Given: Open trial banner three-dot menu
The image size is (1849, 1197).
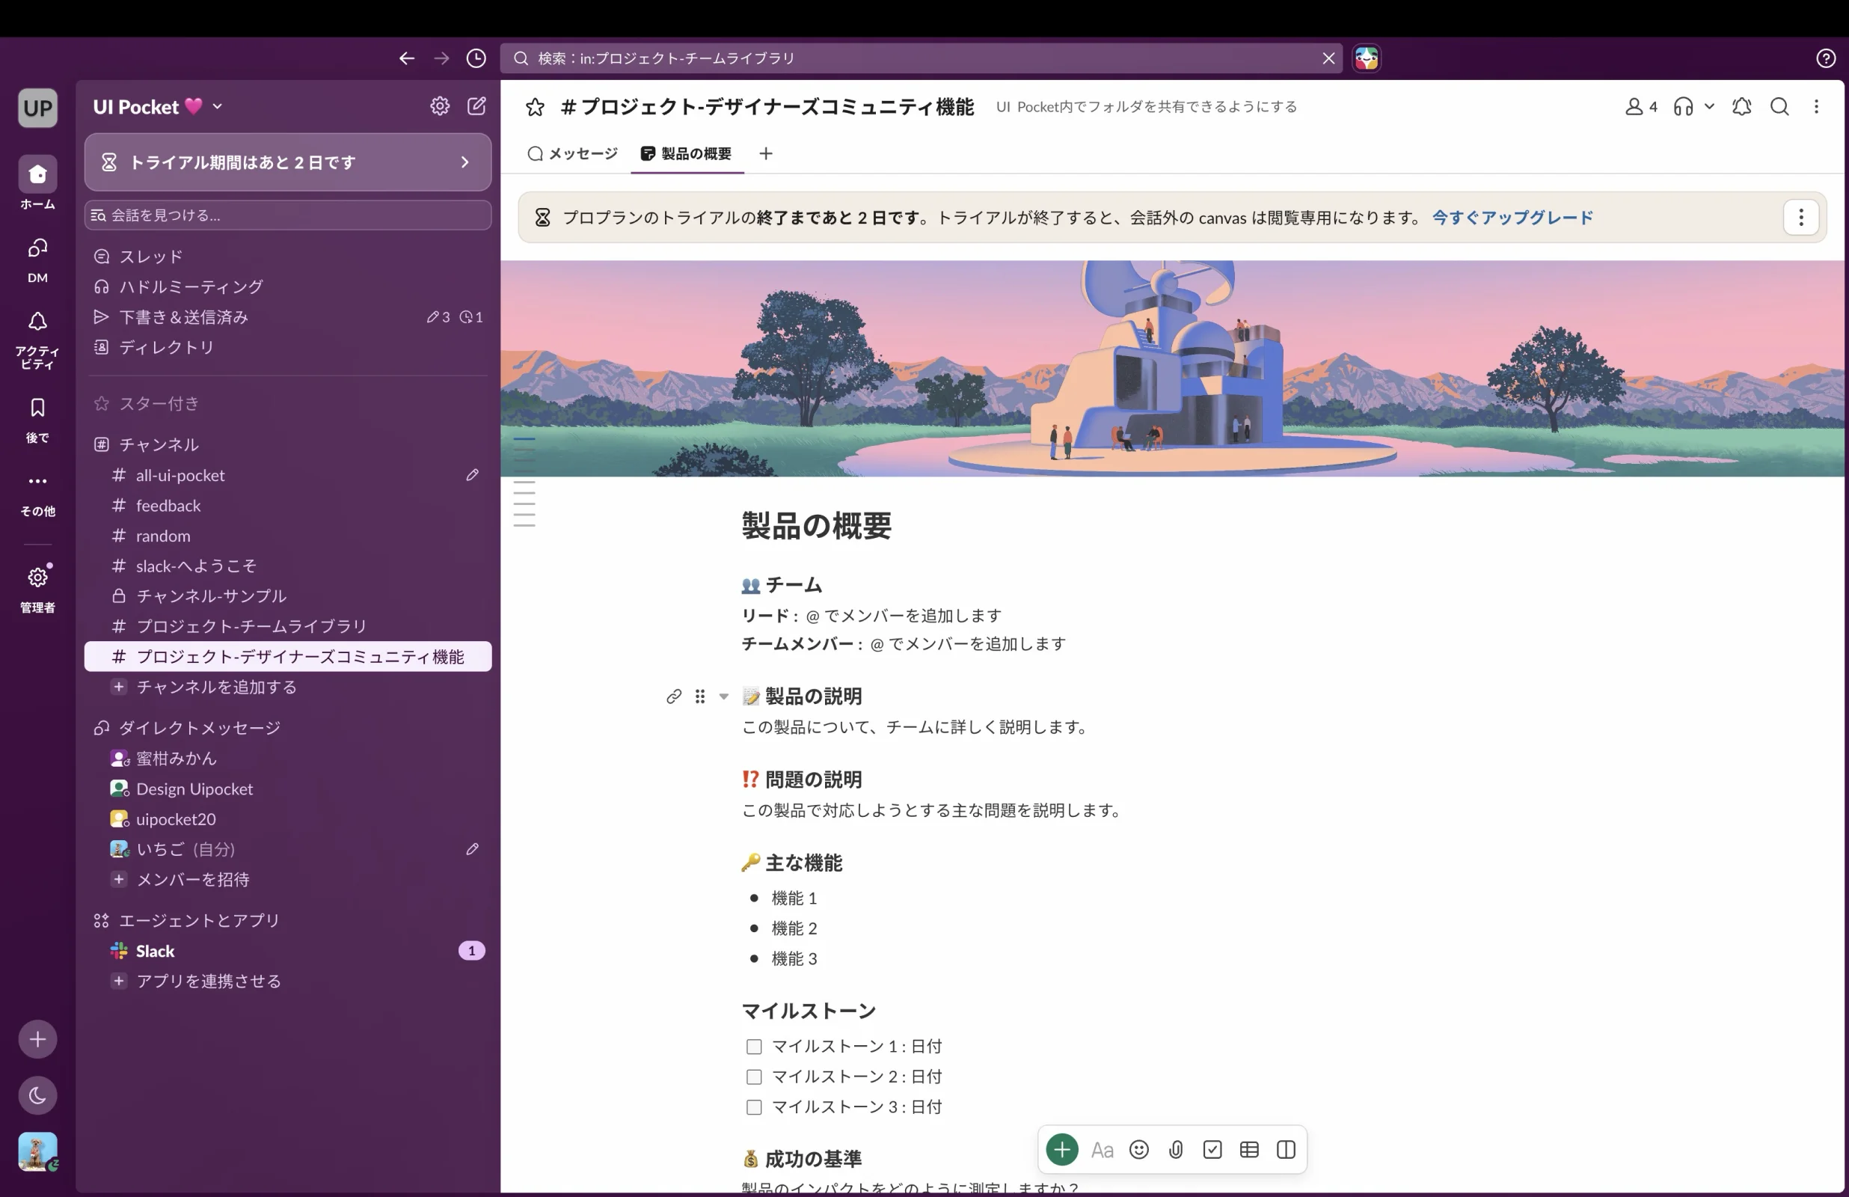Looking at the screenshot, I should pyautogui.click(x=1801, y=218).
